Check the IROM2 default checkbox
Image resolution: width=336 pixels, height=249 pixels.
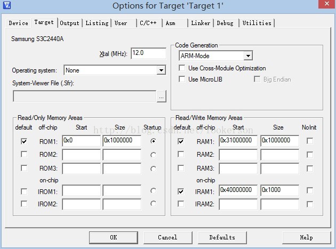(24, 204)
